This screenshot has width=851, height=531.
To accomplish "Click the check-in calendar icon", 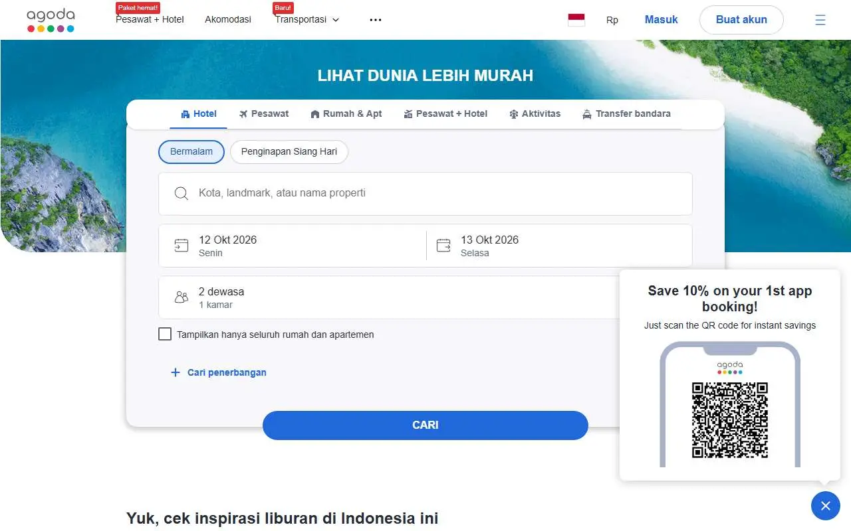I will (x=181, y=246).
